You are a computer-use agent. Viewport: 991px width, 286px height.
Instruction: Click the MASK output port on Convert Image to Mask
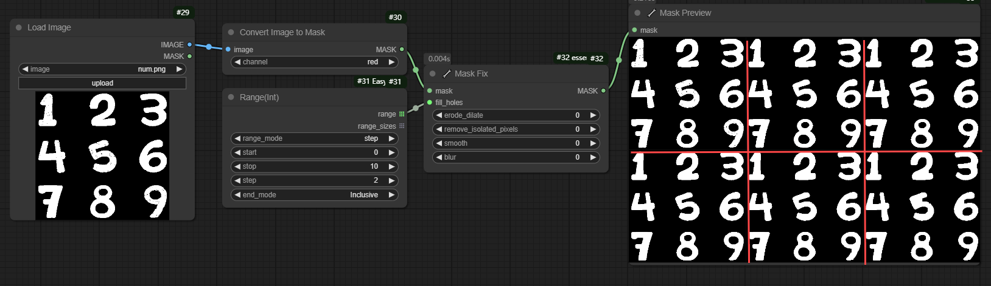coord(402,49)
